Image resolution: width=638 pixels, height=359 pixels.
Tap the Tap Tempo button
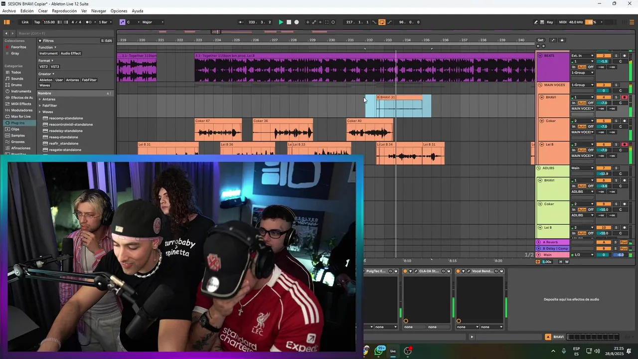(x=37, y=22)
